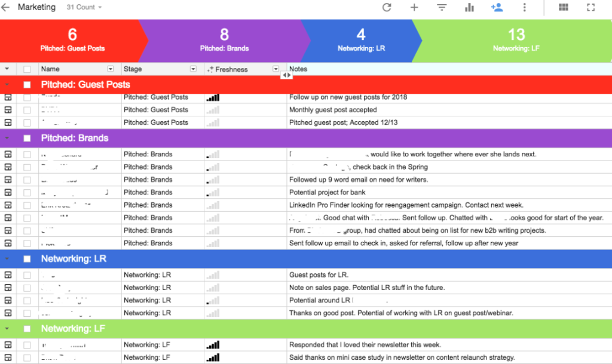Screen dimensions: 612x364
Task: Open record icon for 'Note on sales page' row
Action: click(8, 288)
